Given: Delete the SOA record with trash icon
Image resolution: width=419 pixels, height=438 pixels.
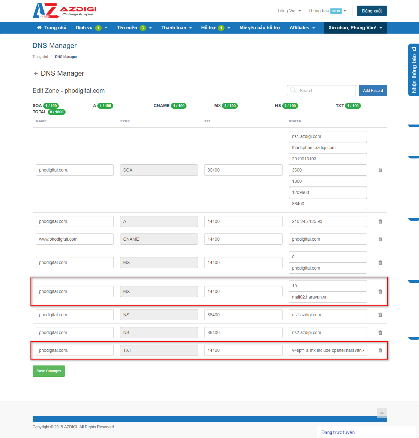Looking at the screenshot, I should tap(380, 170).
